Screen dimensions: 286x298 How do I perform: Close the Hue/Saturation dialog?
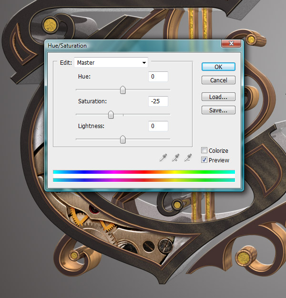(231, 43)
